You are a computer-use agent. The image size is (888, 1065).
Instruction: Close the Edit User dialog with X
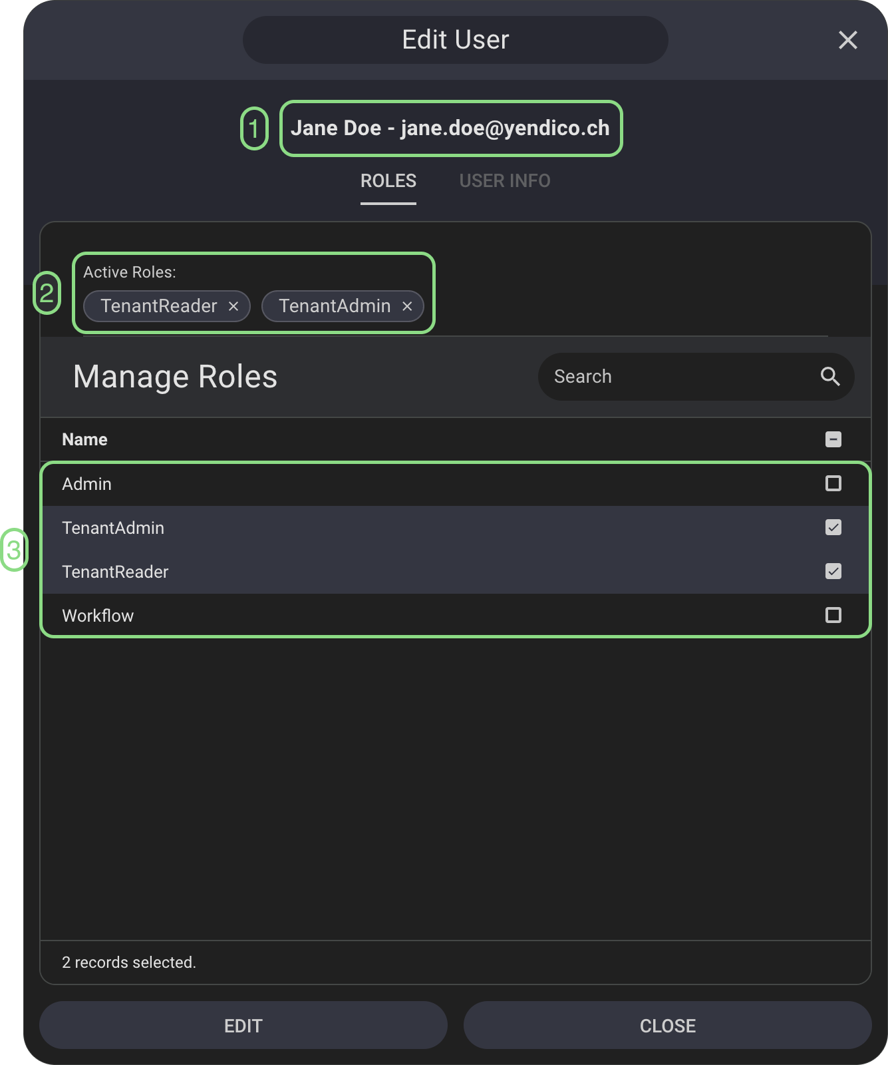click(x=847, y=40)
